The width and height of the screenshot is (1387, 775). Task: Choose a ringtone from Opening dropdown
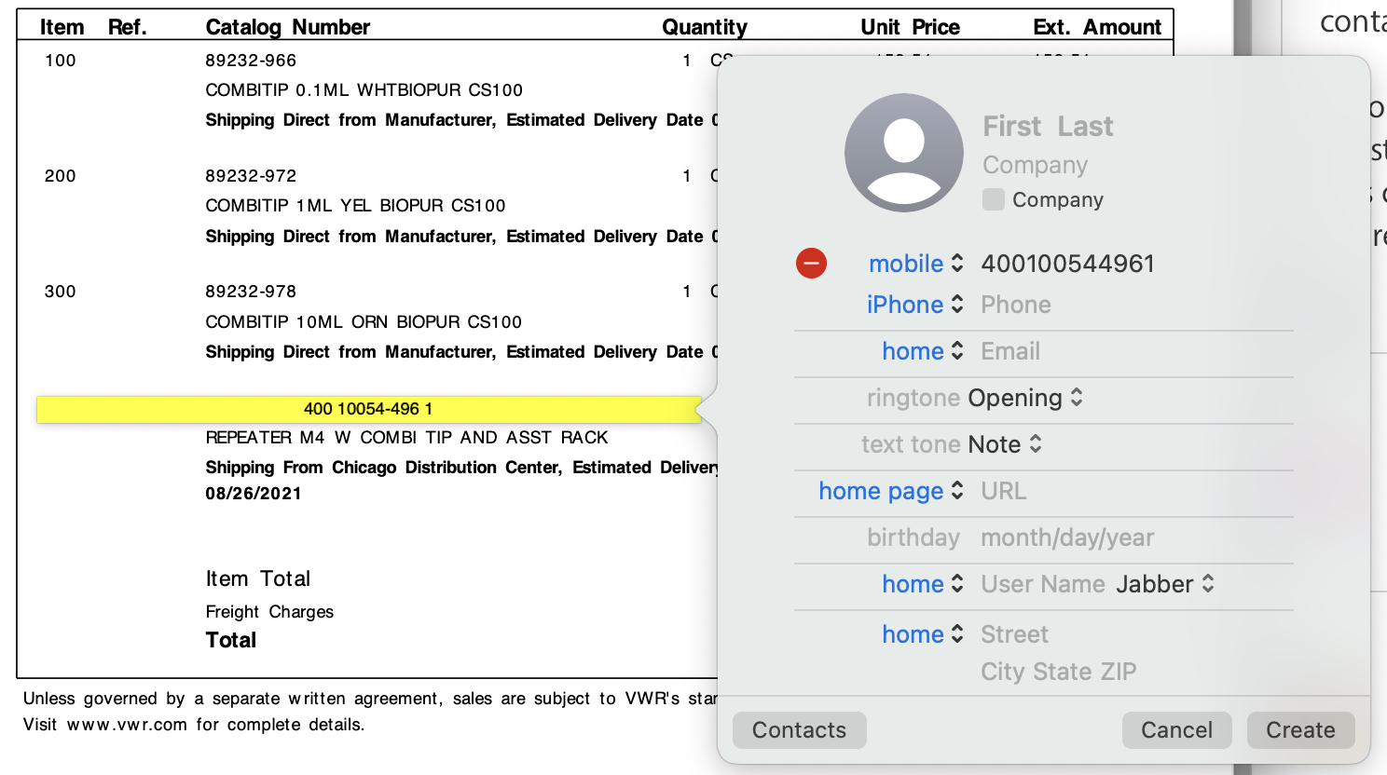click(x=1025, y=398)
